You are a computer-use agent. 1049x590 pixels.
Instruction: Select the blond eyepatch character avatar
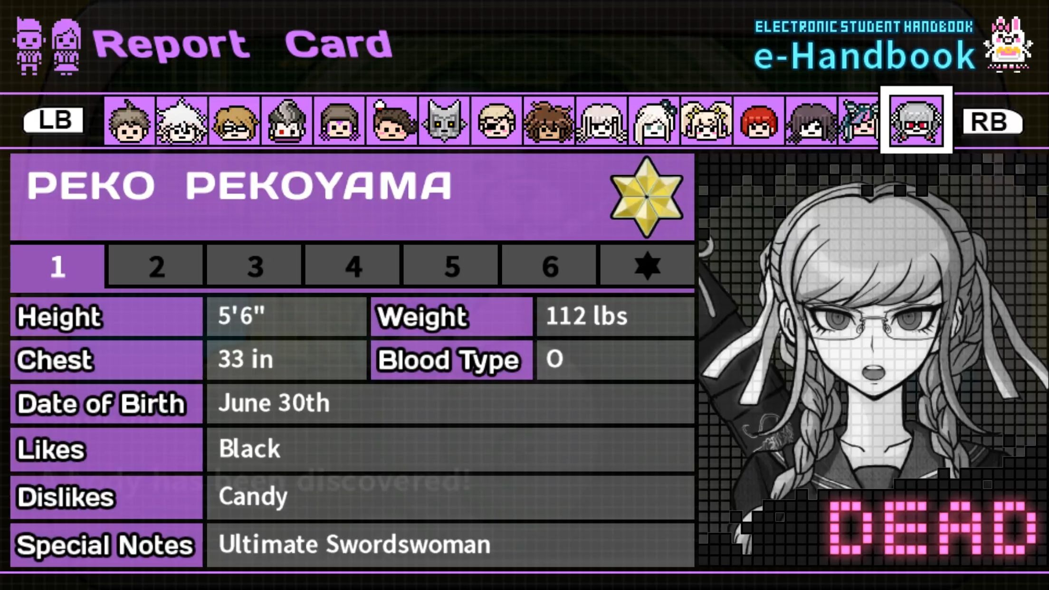(497, 121)
